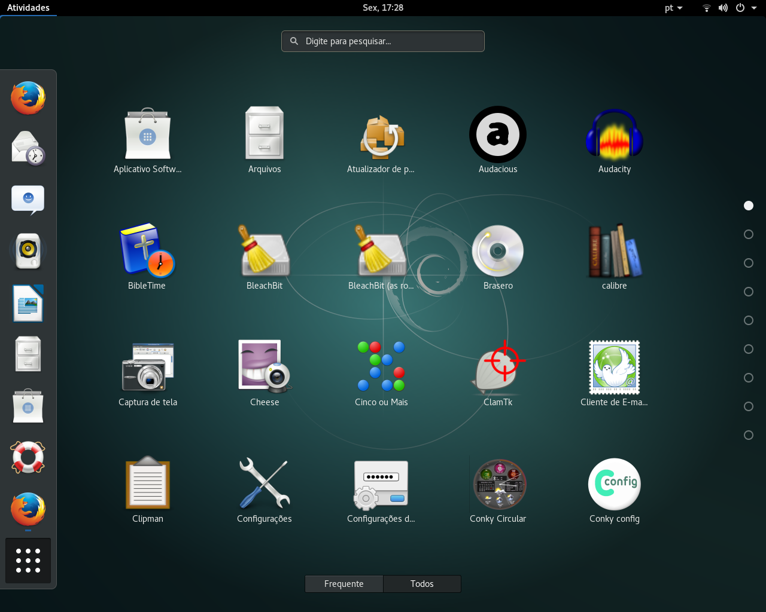
Task: Open the Clipman clipboard manager
Action: click(147, 484)
